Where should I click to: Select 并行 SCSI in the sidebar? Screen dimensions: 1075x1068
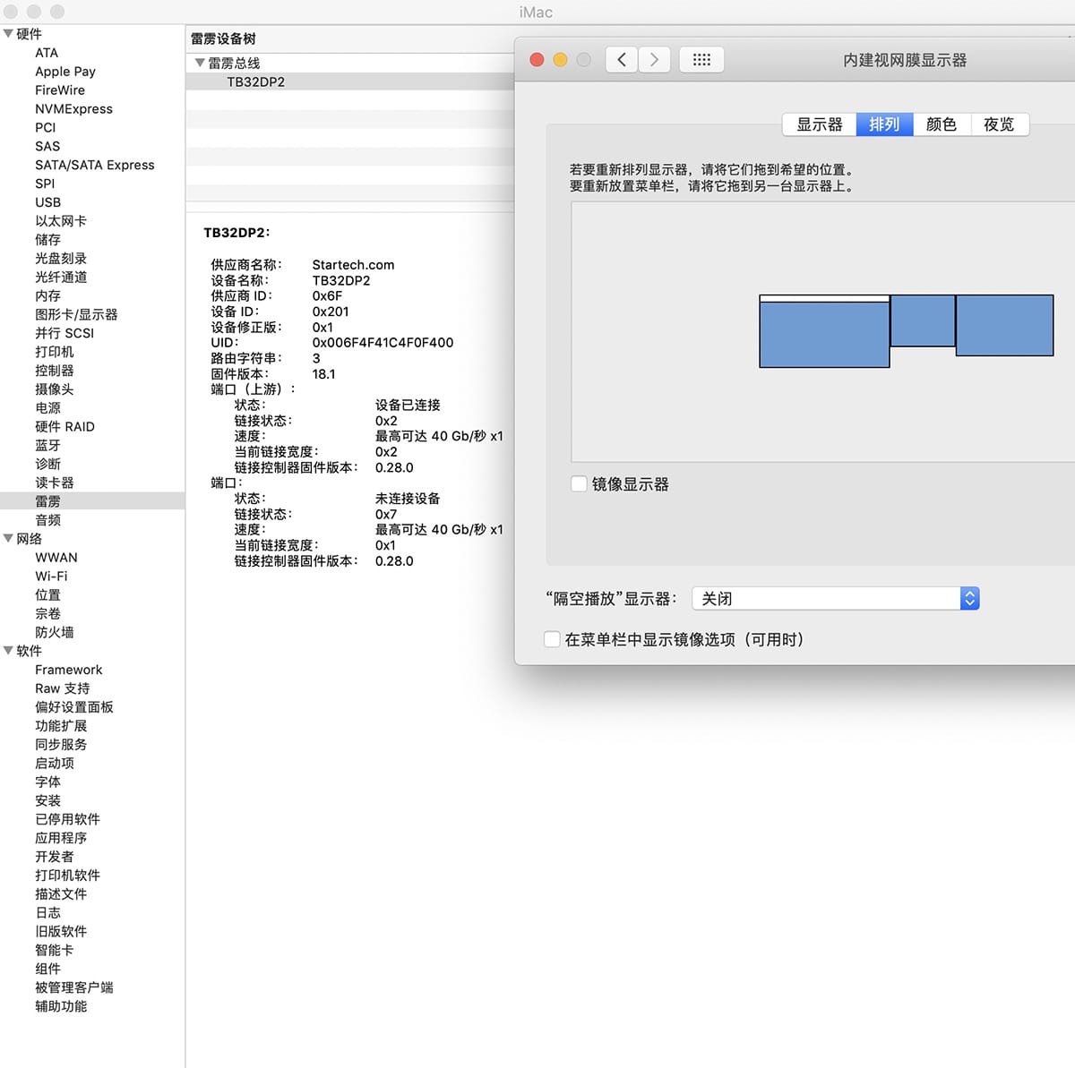64,333
